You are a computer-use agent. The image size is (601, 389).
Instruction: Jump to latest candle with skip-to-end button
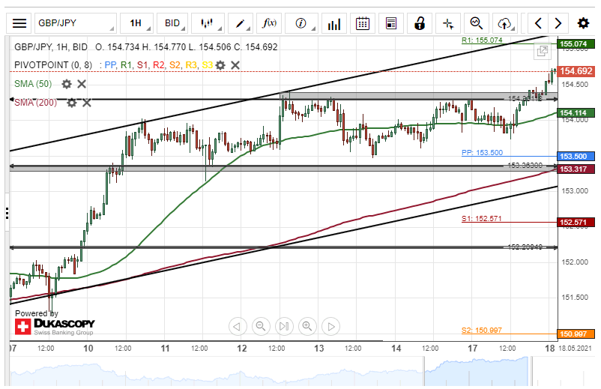tap(283, 326)
